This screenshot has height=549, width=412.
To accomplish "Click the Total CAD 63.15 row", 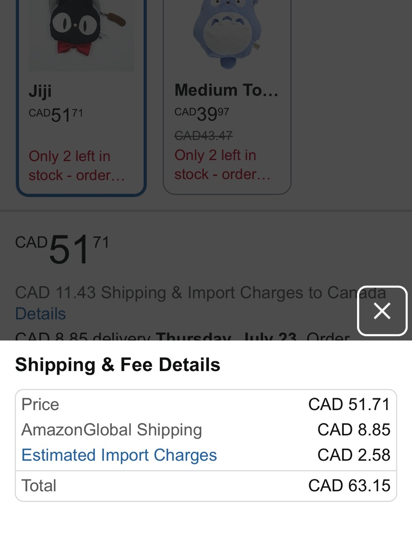I will tap(206, 486).
